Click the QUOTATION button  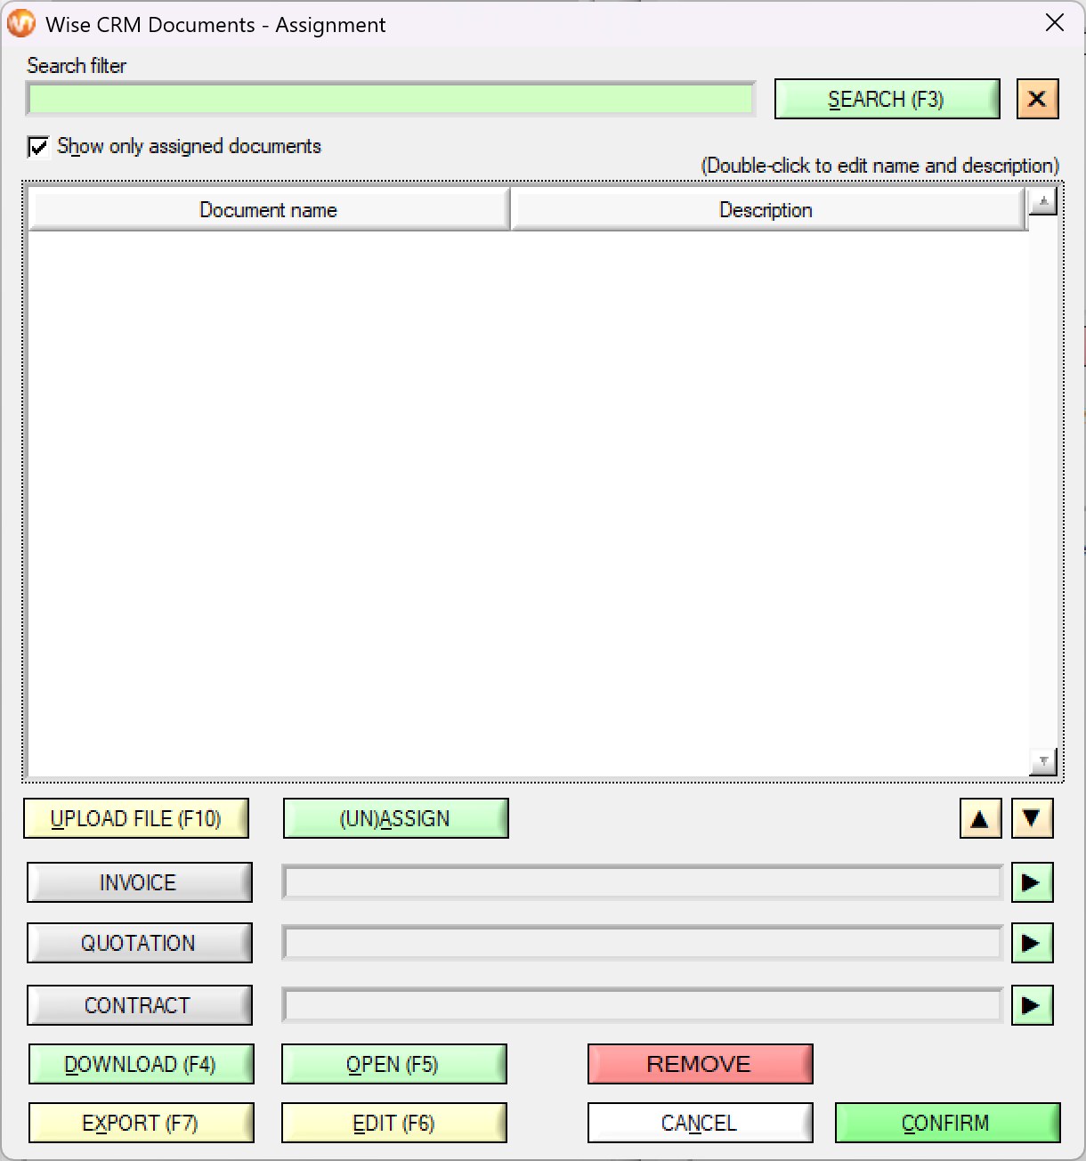(x=139, y=943)
